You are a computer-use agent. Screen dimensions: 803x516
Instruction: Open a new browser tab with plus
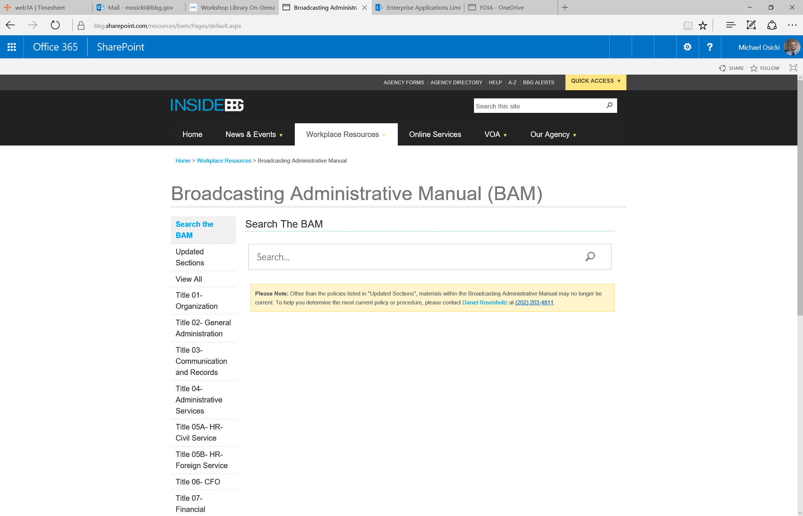pyautogui.click(x=565, y=7)
